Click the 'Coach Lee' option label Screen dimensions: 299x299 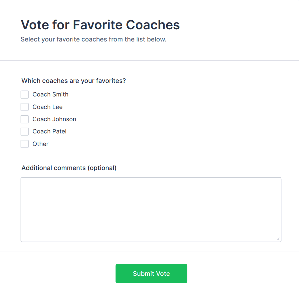click(x=48, y=107)
